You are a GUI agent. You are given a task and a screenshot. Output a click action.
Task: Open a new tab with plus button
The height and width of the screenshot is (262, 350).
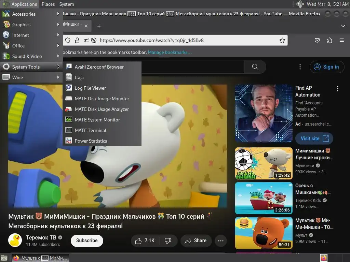coord(99,26)
